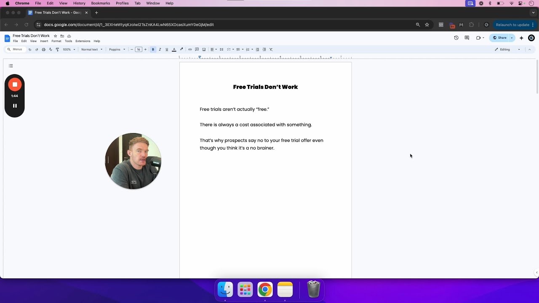Open the Normal text style dropdown

[x=92, y=50]
